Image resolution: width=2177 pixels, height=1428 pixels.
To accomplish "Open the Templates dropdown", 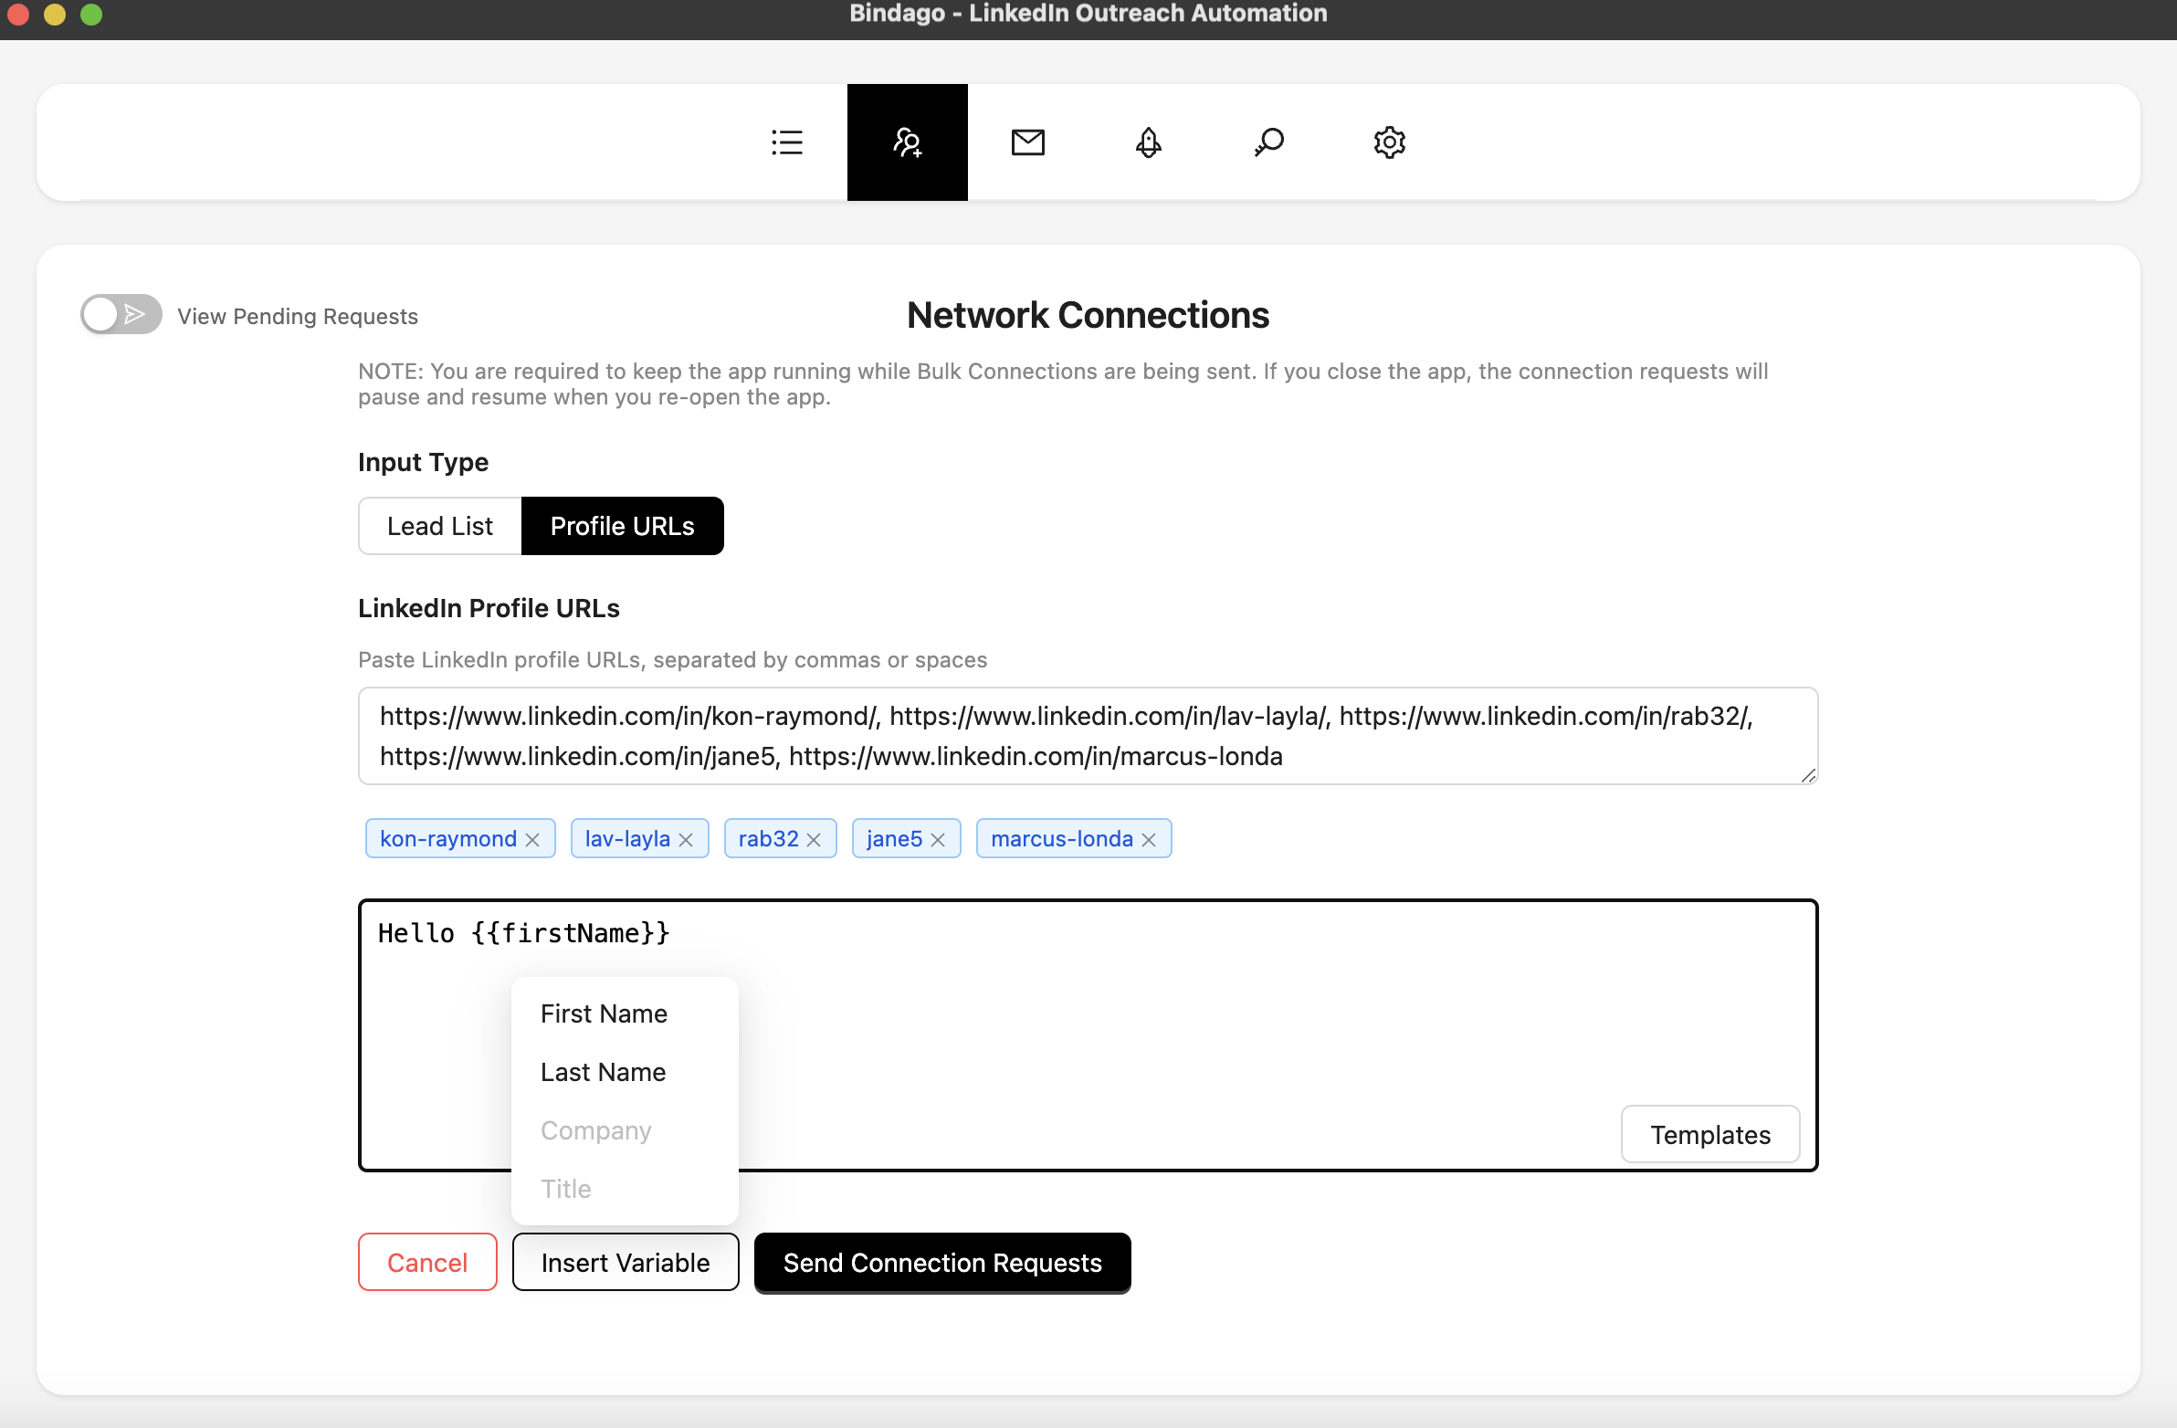I will pos(1709,1134).
